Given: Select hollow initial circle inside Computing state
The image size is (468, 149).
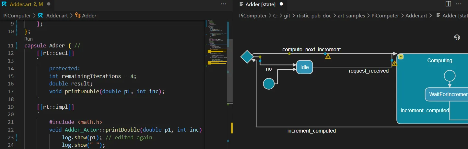Looking at the screenshot, I should coord(450,75).
